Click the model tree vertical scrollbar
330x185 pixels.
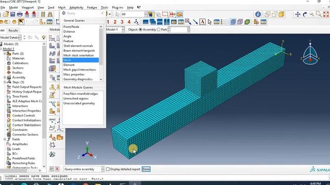pos(44,92)
